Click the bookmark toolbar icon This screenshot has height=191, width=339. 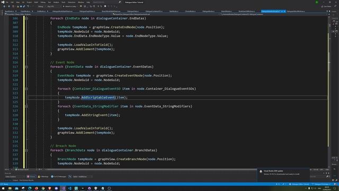click(81, 6)
